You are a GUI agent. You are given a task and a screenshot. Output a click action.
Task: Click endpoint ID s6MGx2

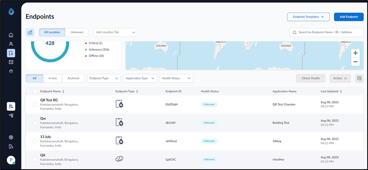[x=171, y=141]
